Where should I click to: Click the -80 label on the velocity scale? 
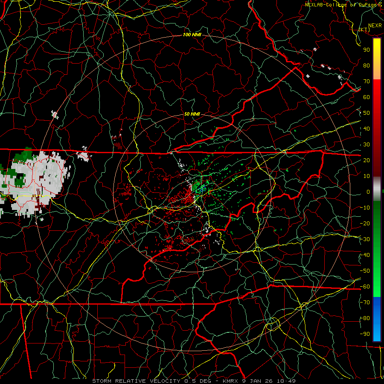(365, 318)
